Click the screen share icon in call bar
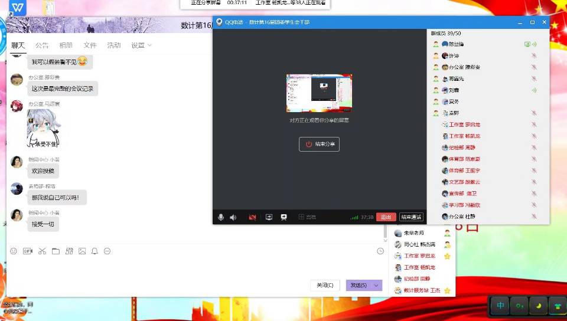The height and width of the screenshot is (321, 567). tap(269, 217)
